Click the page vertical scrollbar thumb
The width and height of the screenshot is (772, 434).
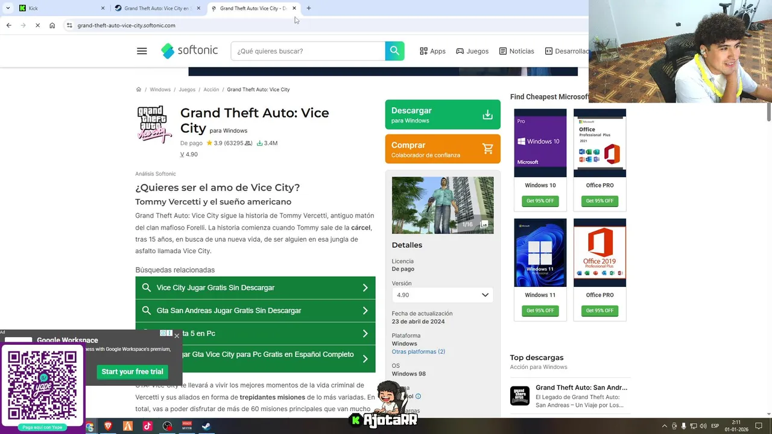[768, 112]
